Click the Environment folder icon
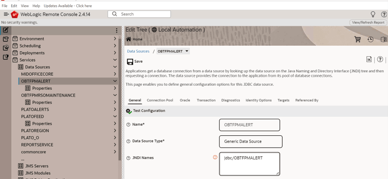Screen dimensions: 388x179 click(x=15, y=39)
